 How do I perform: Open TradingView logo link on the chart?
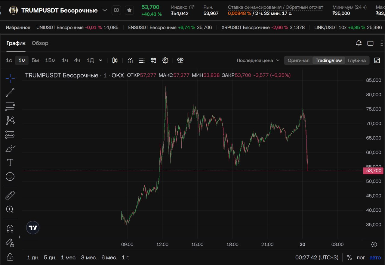[x=33, y=228]
